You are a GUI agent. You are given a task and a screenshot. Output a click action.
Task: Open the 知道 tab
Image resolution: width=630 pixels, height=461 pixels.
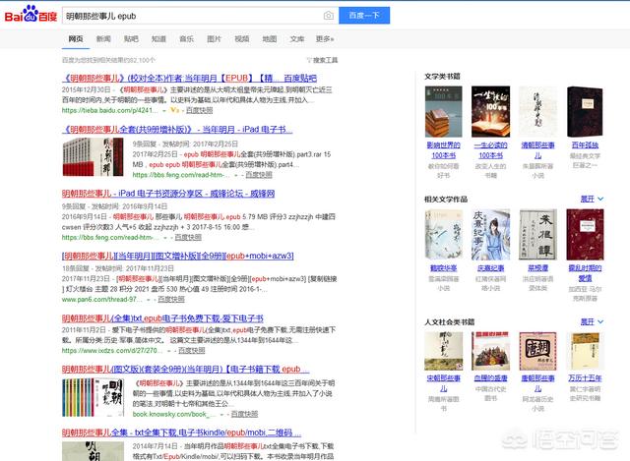point(158,39)
